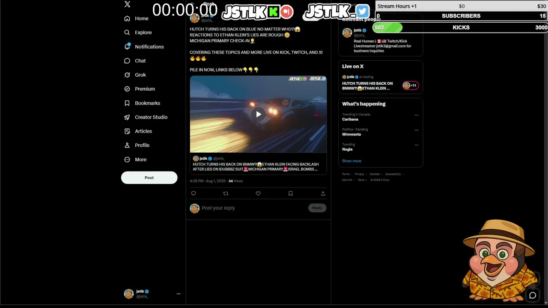The width and height of the screenshot is (548, 308).
Task: Like the post with the heart icon
Action: tap(258, 193)
